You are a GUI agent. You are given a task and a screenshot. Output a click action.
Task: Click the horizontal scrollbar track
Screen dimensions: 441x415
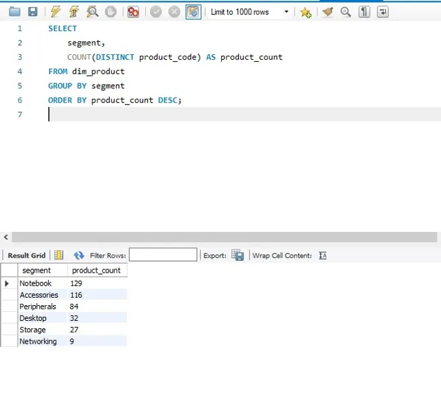pos(225,237)
